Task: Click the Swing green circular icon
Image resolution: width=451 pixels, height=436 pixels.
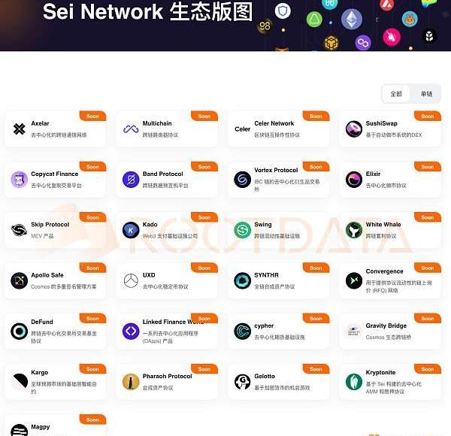Action: (242, 230)
